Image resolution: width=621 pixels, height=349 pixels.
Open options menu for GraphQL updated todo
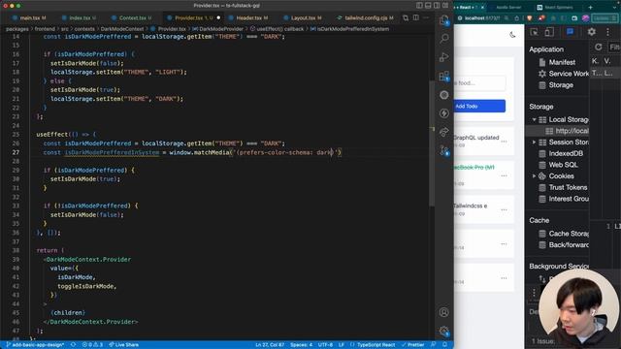click(x=504, y=142)
